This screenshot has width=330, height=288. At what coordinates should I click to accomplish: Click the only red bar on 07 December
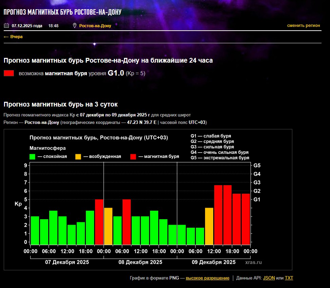[99, 221]
